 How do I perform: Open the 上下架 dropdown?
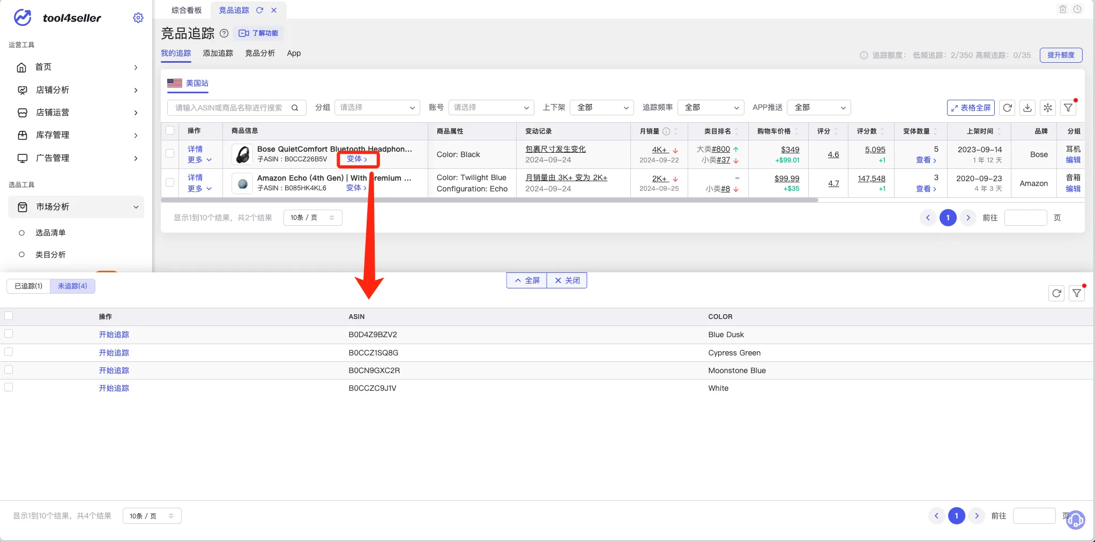(x=601, y=108)
